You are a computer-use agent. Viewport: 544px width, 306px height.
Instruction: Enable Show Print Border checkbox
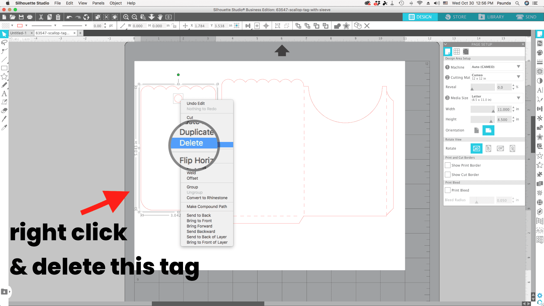[448, 165]
